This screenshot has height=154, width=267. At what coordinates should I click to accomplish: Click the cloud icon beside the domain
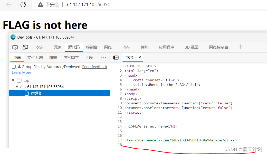click(x=23, y=87)
